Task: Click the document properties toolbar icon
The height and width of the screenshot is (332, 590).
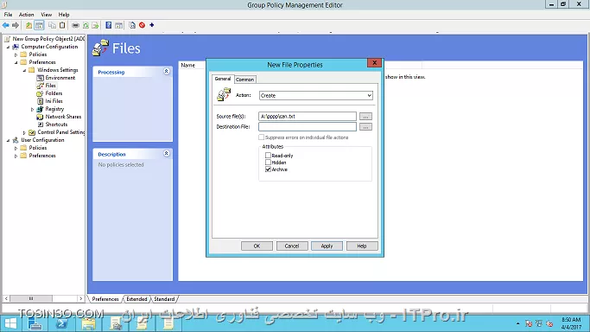Action: point(132,25)
